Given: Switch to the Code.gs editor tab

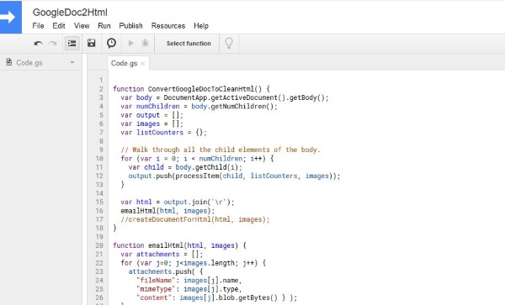Looking at the screenshot, I should (x=124, y=63).
